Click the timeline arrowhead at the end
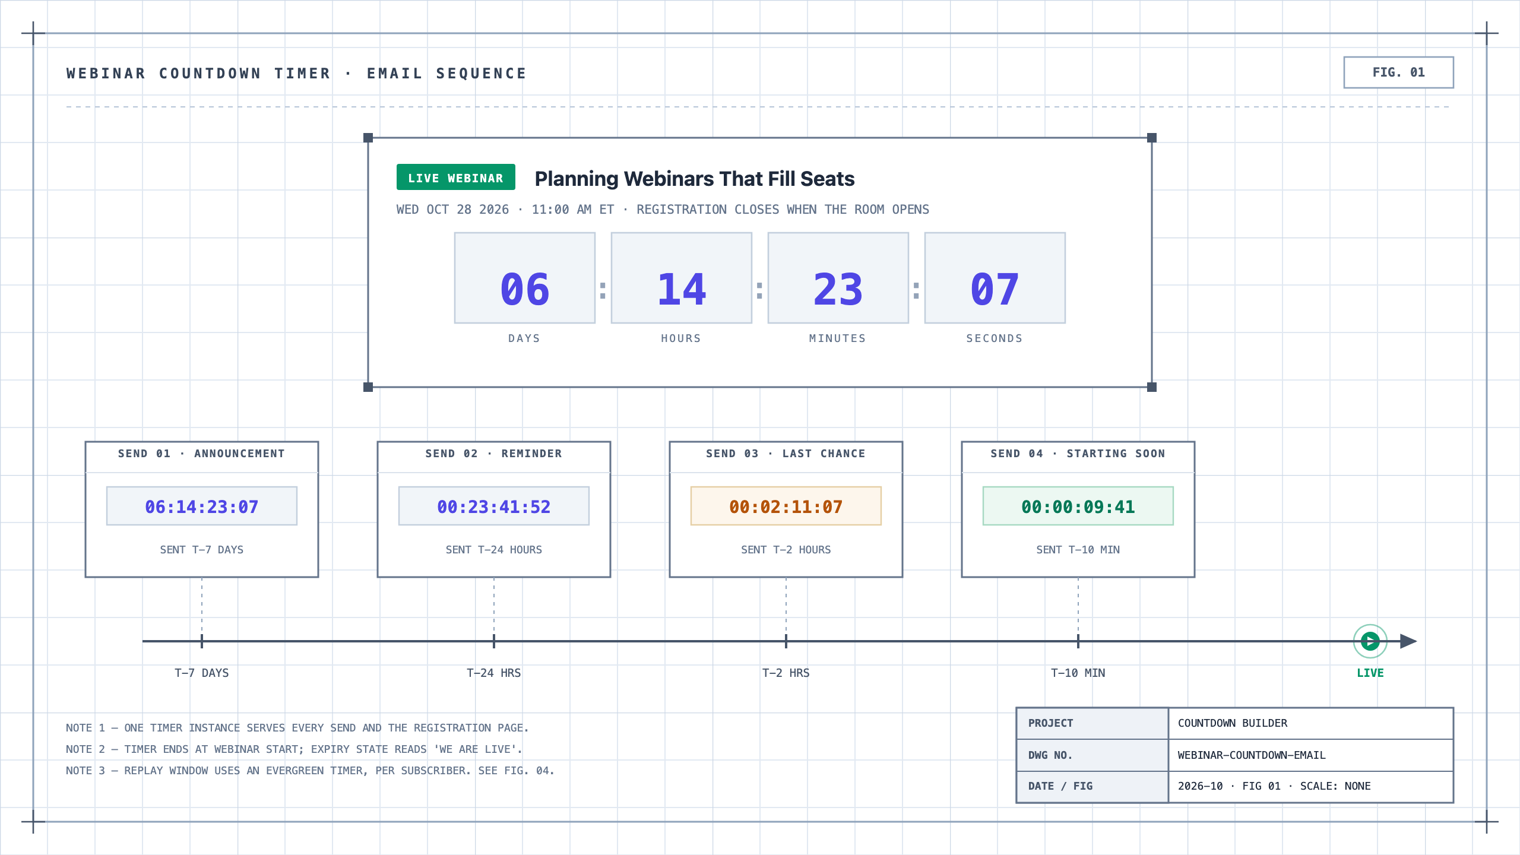This screenshot has width=1520, height=855. (x=1408, y=641)
